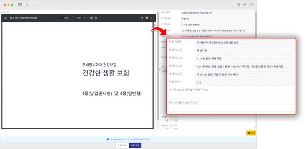Rotate the PDF page counterclockwise
The image size is (305, 149).
tap(95, 18)
